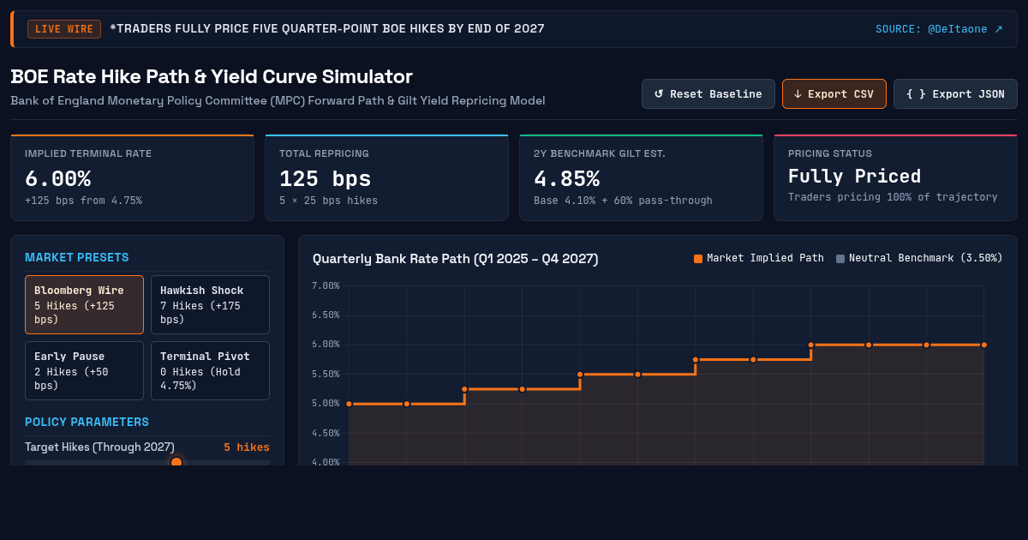The width and height of the screenshot is (1028, 540).
Task: Click the 6.00% terminal rate value
Action: (x=57, y=179)
